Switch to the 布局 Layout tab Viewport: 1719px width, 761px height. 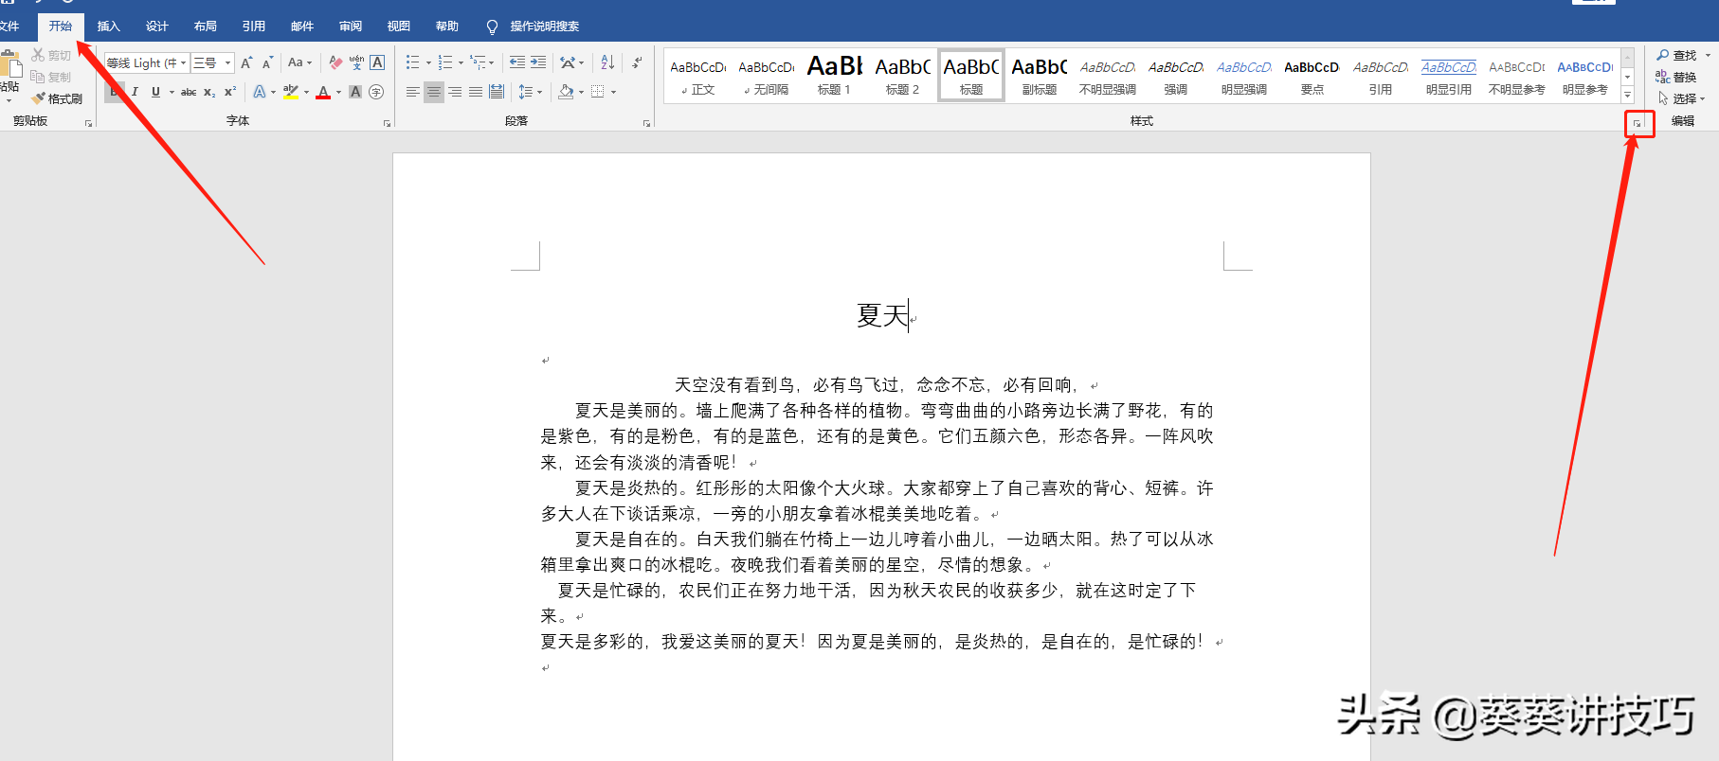[206, 27]
